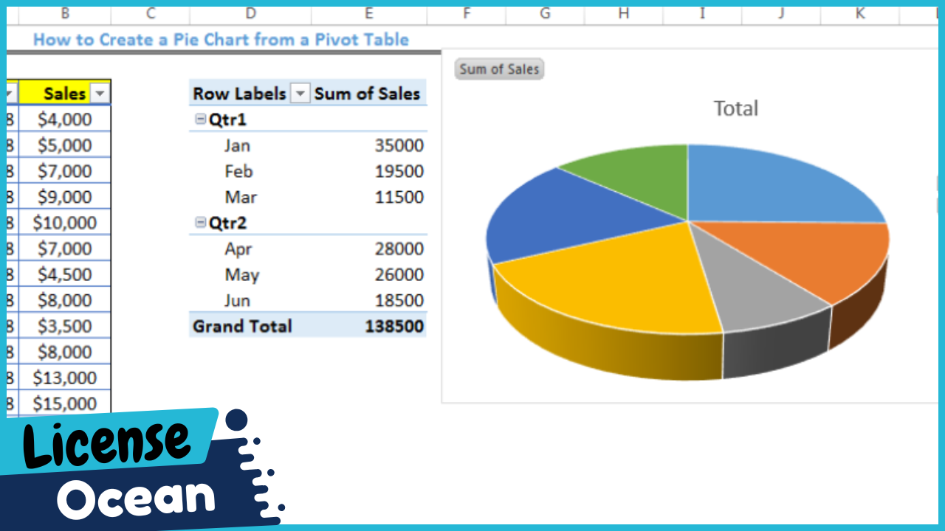This screenshot has height=531, width=945.
Task: Click column header H to select the column
Action: click(623, 14)
